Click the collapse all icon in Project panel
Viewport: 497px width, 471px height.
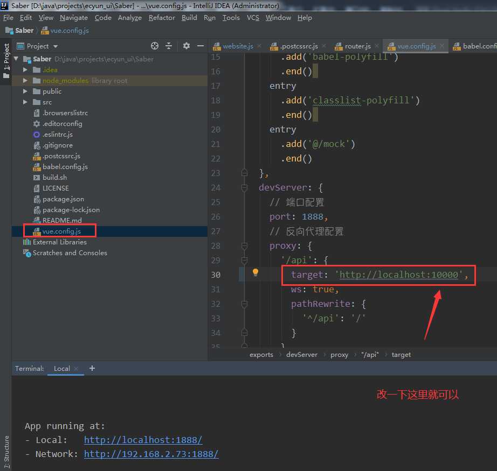[169, 46]
